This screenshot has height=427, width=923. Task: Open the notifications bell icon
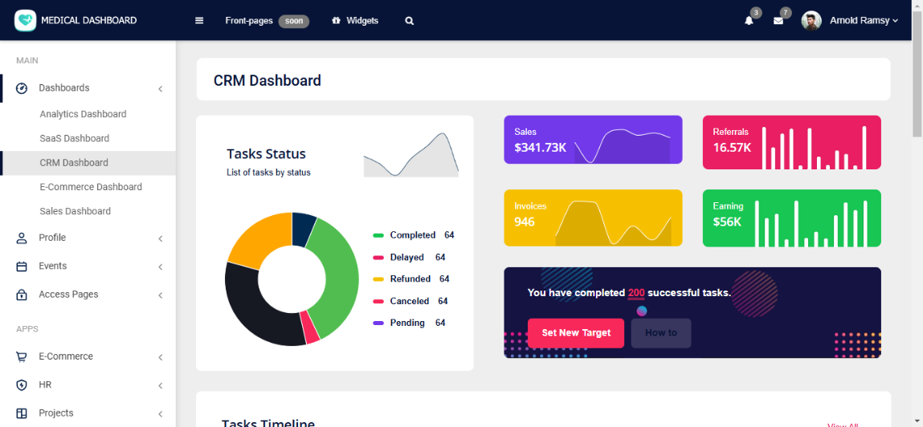pyautogui.click(x=749, y=21)
